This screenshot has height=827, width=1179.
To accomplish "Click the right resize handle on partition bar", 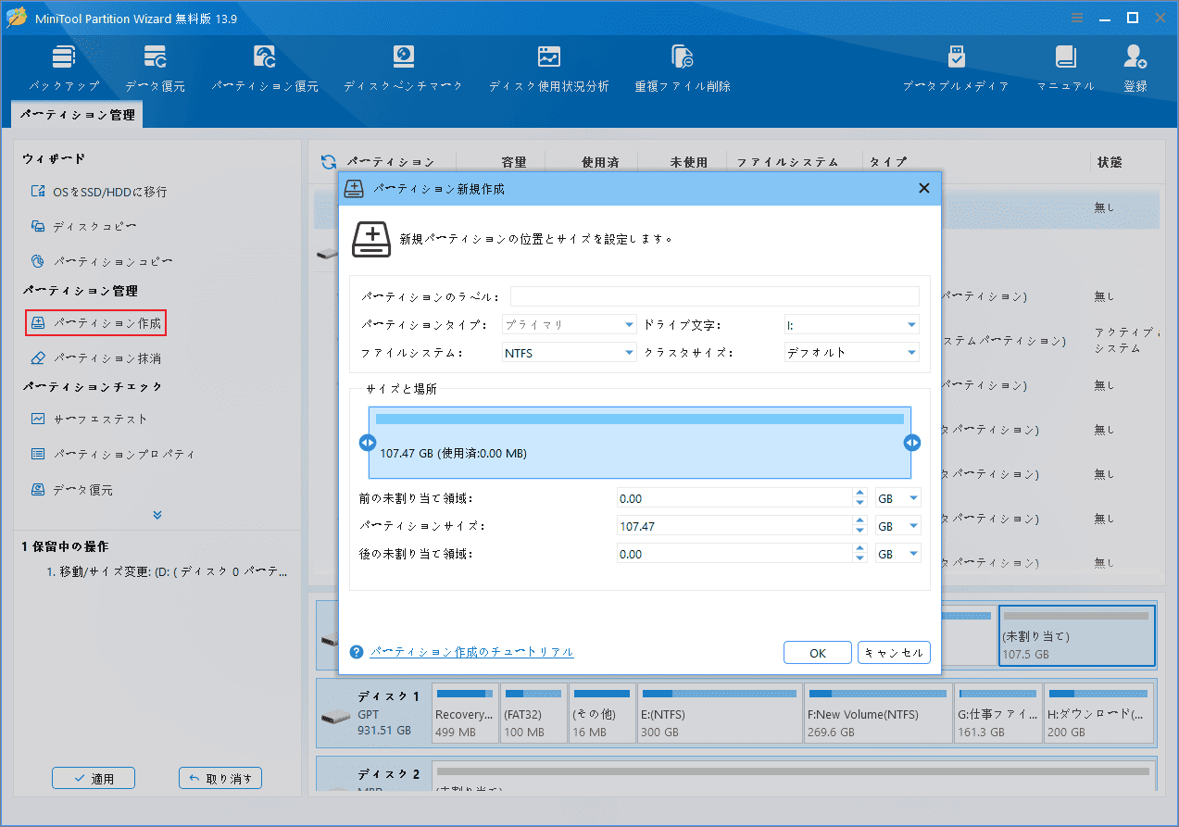I will click(912, 443).
